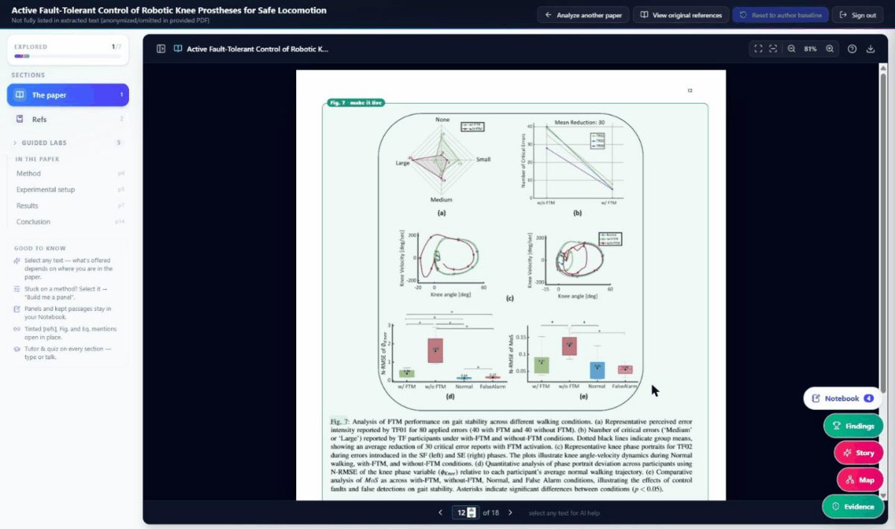Open the Story view

pyautogui.click(x=858, y=453)
